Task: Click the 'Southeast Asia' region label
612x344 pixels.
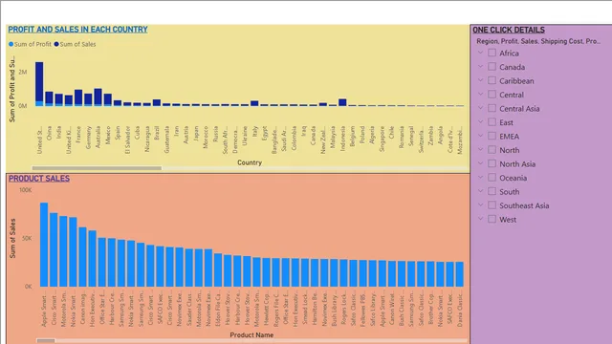Action: tap(524, 205)
